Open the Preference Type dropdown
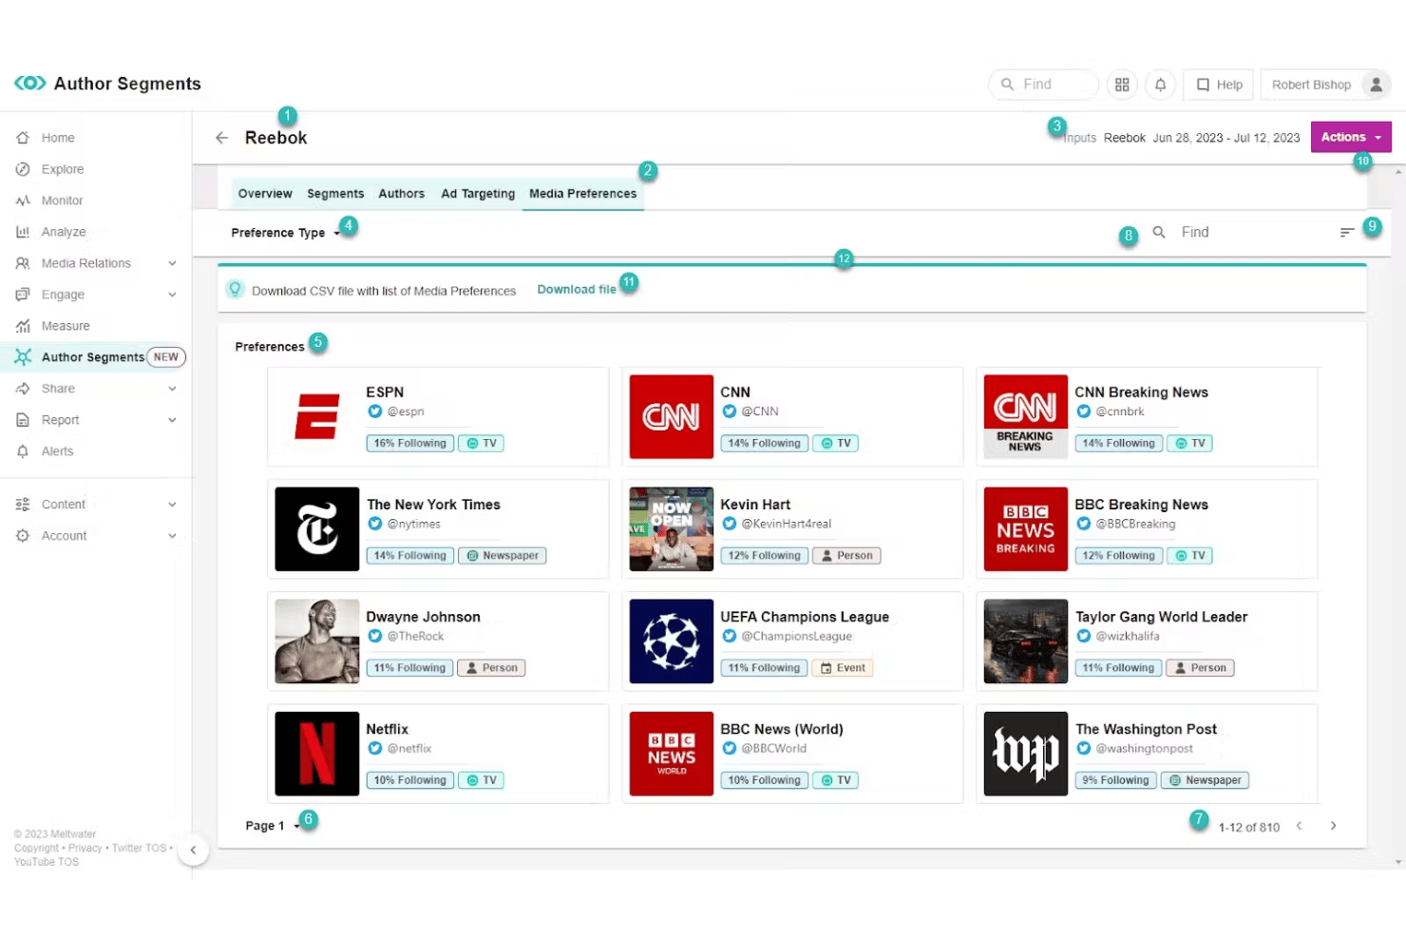The height and width of the screenshot is (938, 1406). (285, 233)
